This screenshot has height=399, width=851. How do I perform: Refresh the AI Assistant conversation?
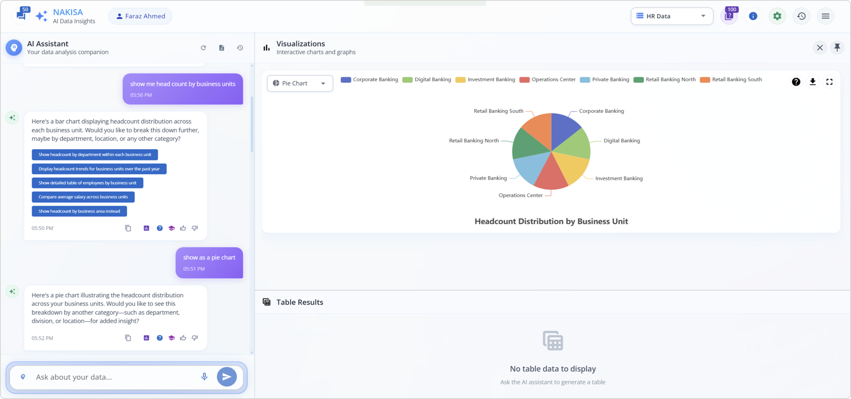click(203, 48)
